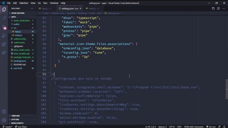Expand the Open Editors section
The height and width of the screenshot is (128, 228).
tap(22, 13)
